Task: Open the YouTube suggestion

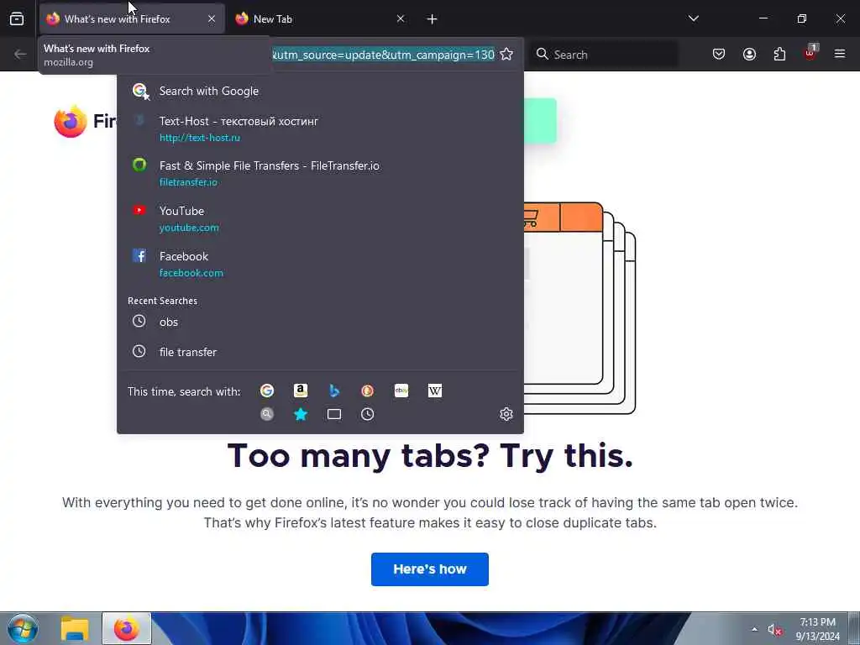Action: point(320,219)
